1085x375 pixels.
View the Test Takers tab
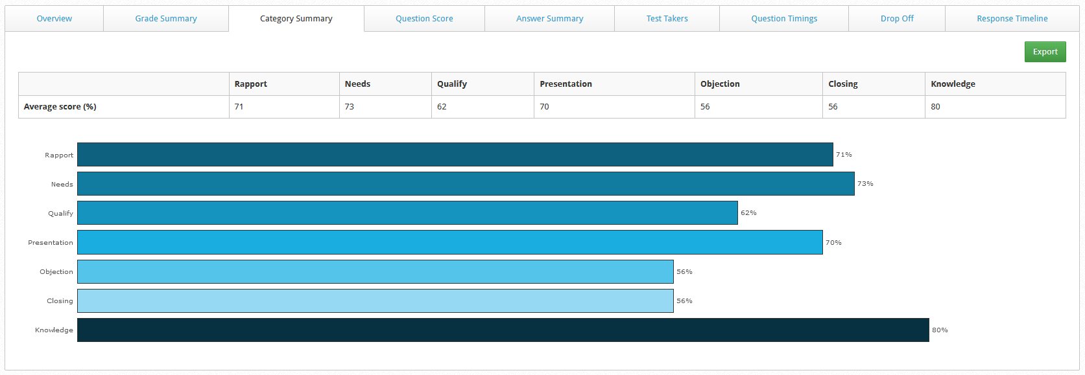click(x=667, y=19)
